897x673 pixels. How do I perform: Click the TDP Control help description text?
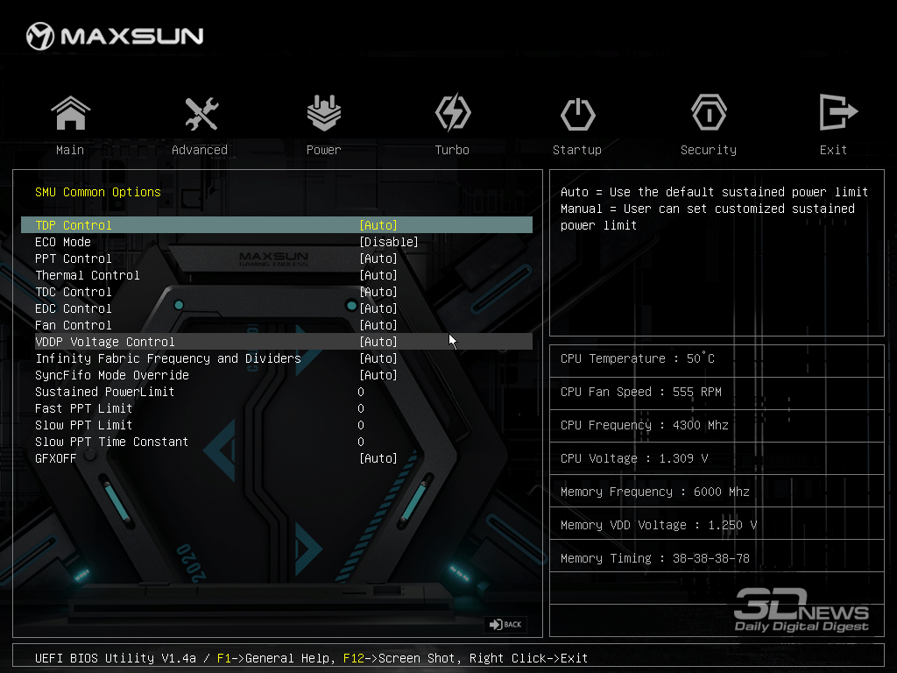714,209
